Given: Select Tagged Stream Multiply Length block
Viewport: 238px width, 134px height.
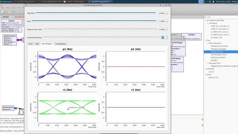Looking at the screenshot, I should tap(224, 66).
